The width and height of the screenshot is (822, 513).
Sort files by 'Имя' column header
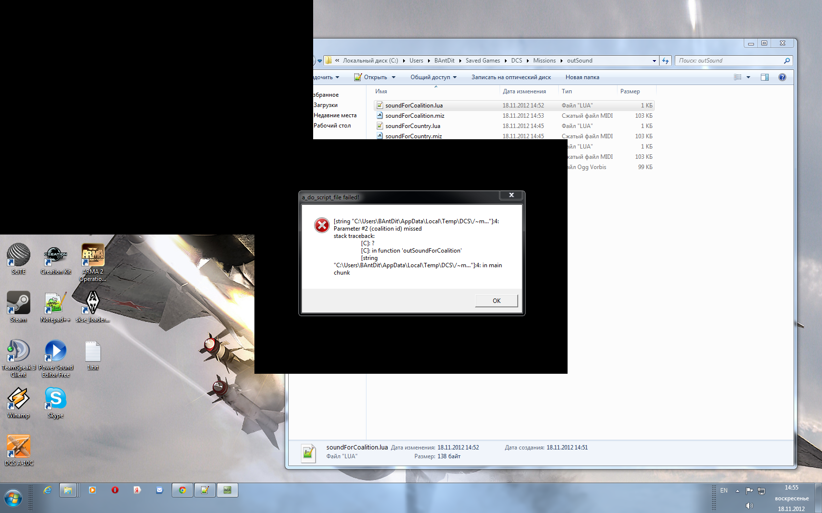click(435, 91)
